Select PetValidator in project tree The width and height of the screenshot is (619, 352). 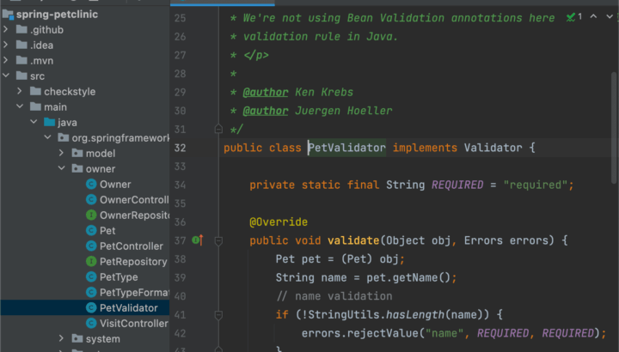[x=128, y=307]
